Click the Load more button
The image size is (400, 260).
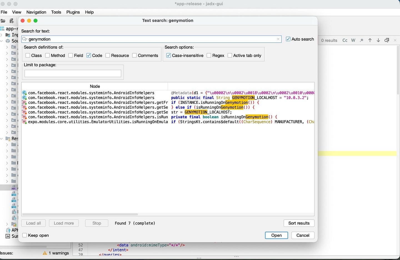click(x=64, y=223)
